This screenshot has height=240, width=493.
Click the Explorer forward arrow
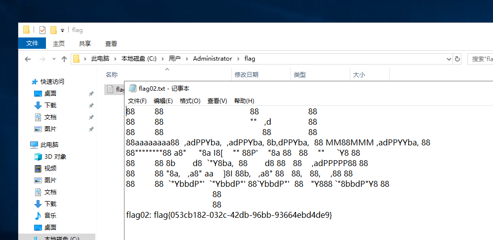[x=42, y=59]
